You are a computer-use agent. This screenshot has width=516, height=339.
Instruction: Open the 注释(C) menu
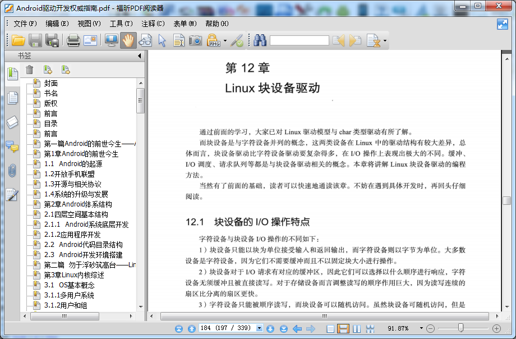click(x=153, y=24)
